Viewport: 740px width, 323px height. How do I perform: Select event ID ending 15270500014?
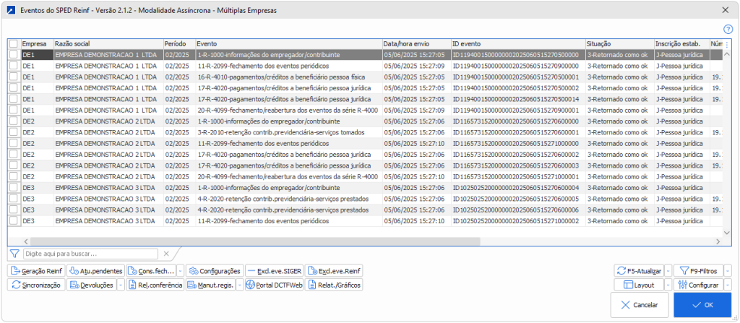pyautogui.click(x=518, y=99)
